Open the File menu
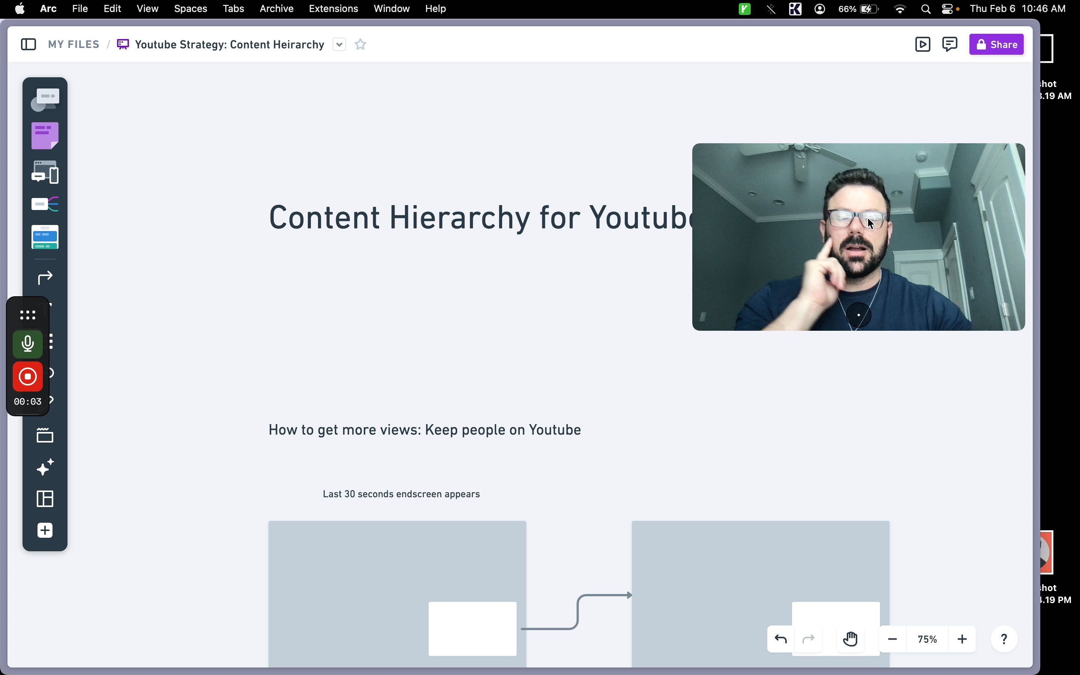Image resolution: width=1080 pixels, height=675 pixels. [80, 9]
